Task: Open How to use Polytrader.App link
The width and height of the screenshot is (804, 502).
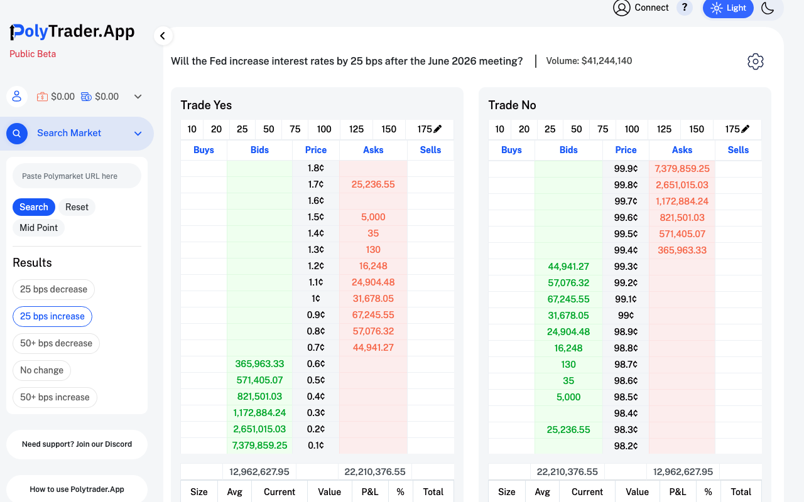Action: 77,489
